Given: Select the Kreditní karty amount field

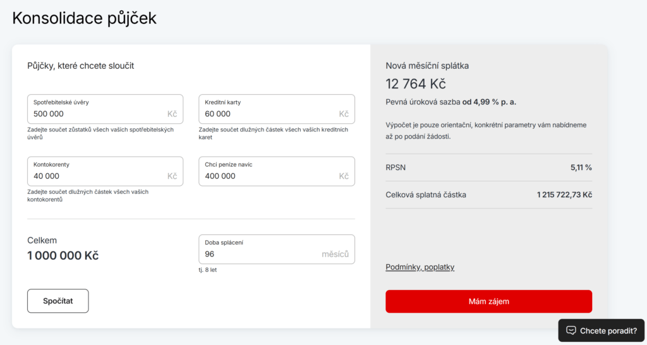Looking at the screenshot, I should point(265,114).
